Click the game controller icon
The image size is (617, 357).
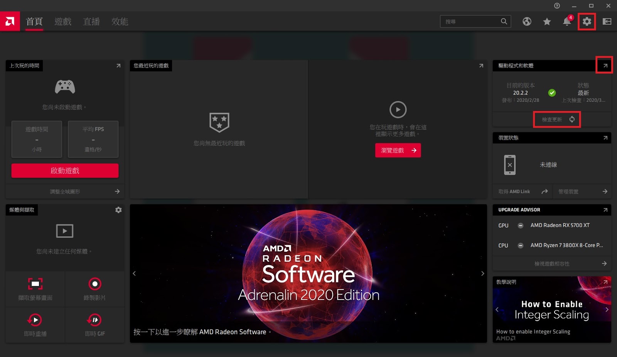tap(65, 87)
